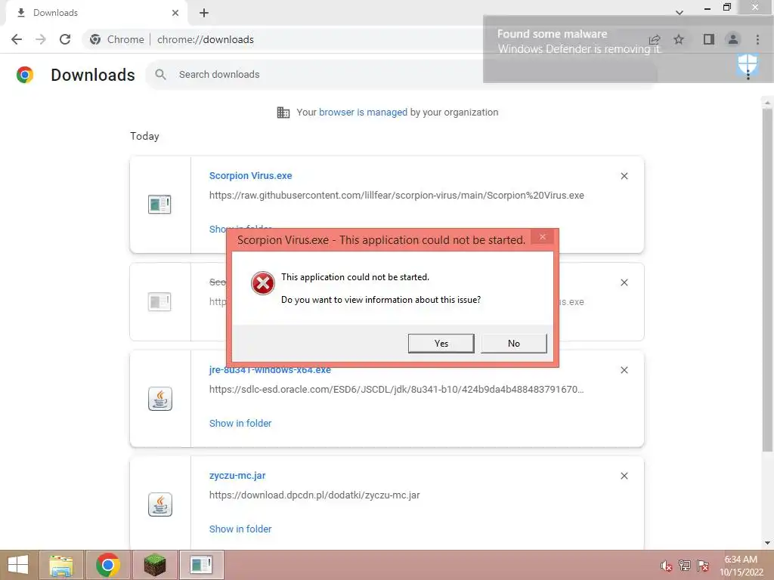Click the download.dpcdn.pl zyczu-mc.jar URL text
The image size is (774, 580).
(314, 495)
